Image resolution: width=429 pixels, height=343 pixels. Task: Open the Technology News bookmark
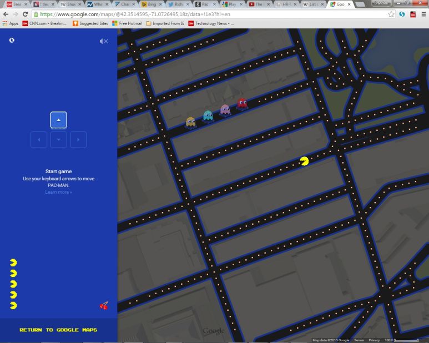pos(211,23)
